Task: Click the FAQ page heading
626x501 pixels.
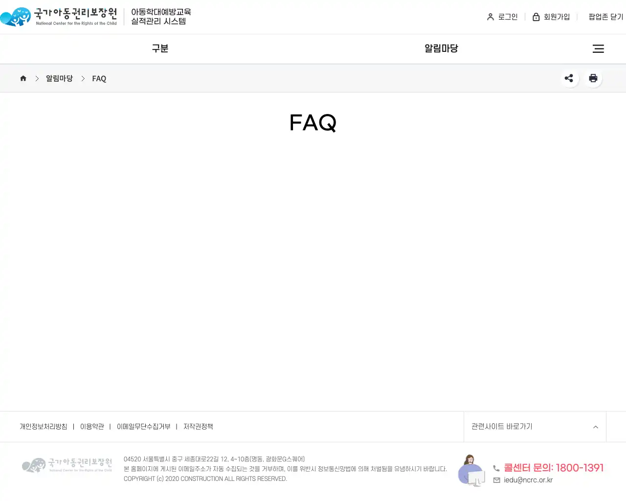Action: pyautogui.click(x=313, y=123)
